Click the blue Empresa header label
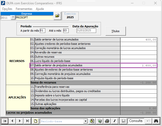The height and width of the screenshot is (126, 162). tap(27, 14)
